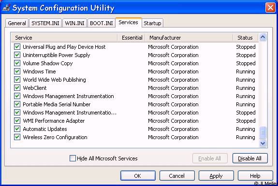Viewport: 278px width, 186px height.
Task: Click 'Running' status of Windows Time
Action: point(246,72)
